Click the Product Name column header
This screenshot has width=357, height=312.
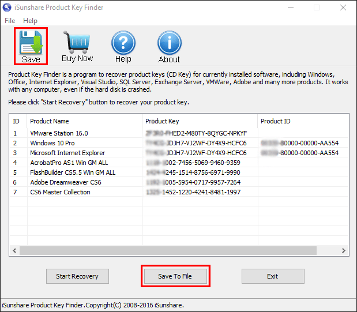(x=84, y=121)
